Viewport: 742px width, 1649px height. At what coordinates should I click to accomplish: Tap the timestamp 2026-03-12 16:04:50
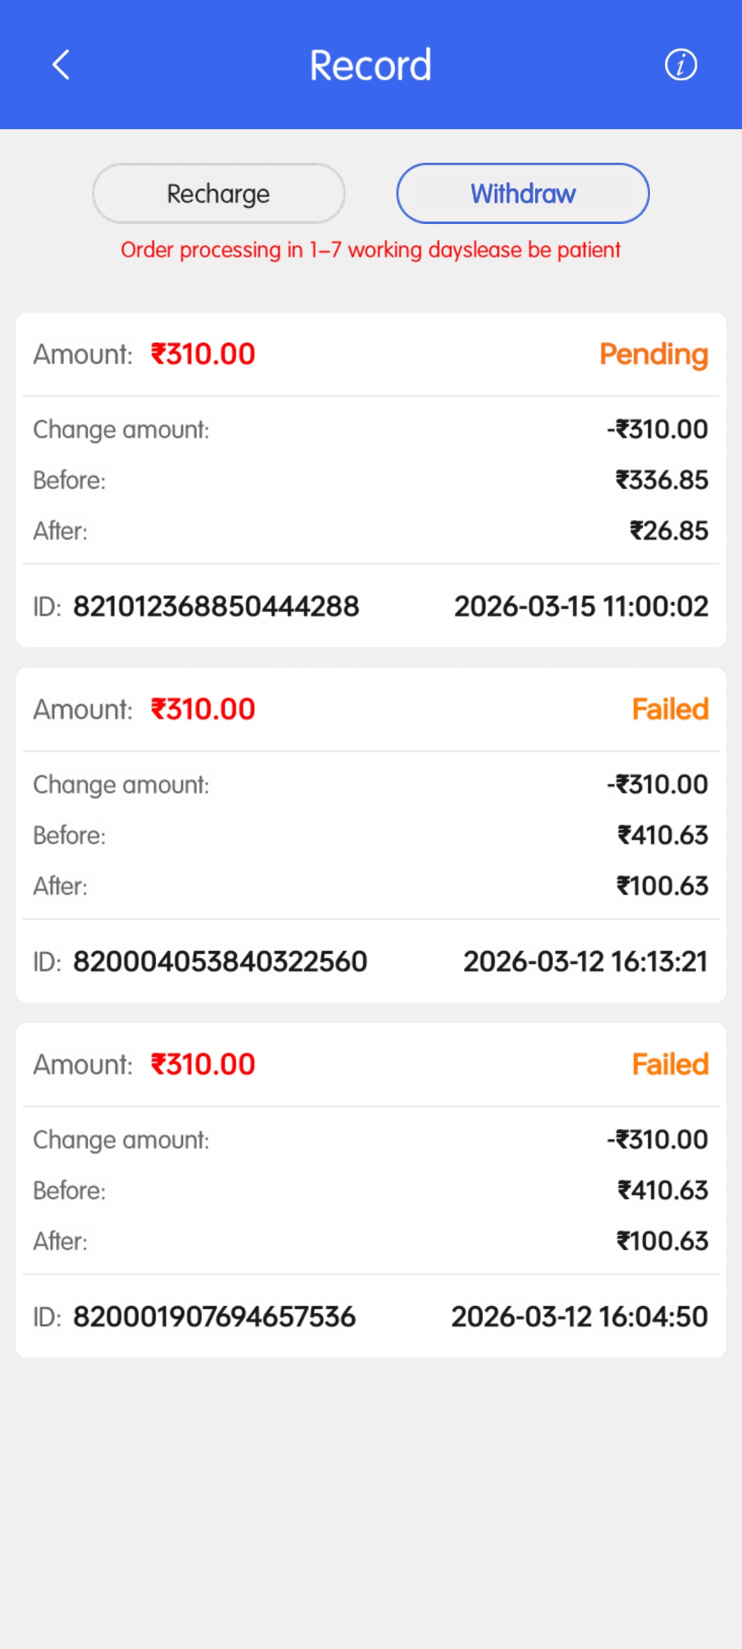579,1317
